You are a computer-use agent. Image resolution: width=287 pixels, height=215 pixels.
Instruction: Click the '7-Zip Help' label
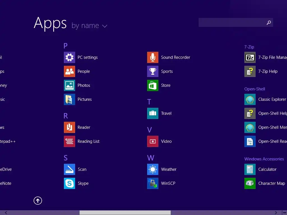268,71
